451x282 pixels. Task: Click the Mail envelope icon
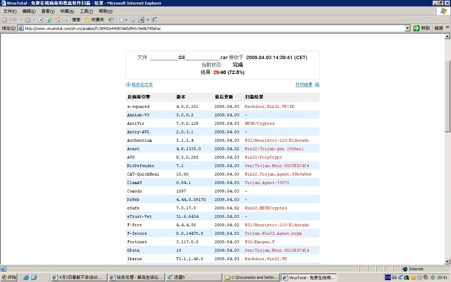click(122, 20)
